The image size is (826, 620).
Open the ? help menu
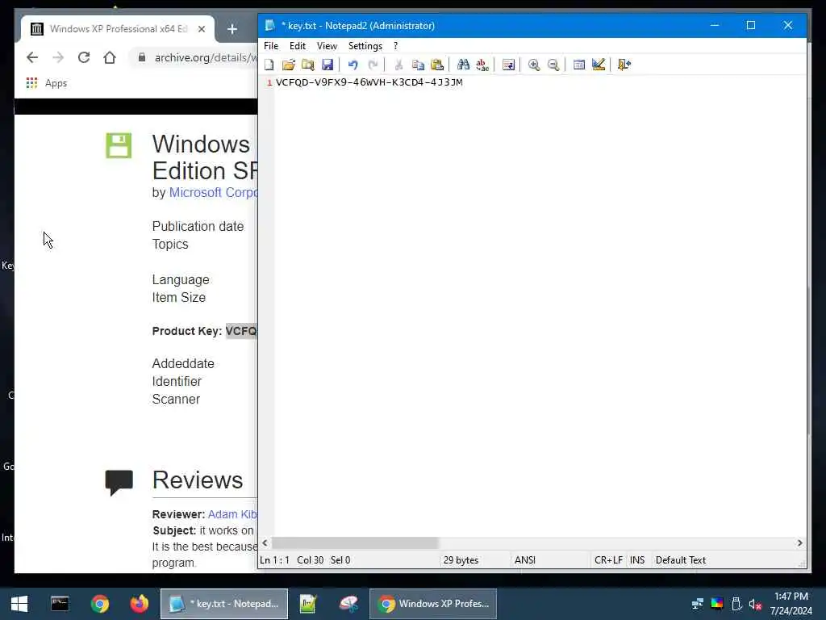coord(395,46)
